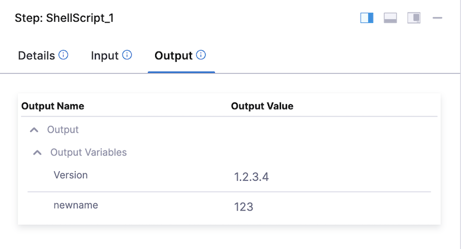Click info icon next to Input
The image size is (461, 249).
coord(127,55)
